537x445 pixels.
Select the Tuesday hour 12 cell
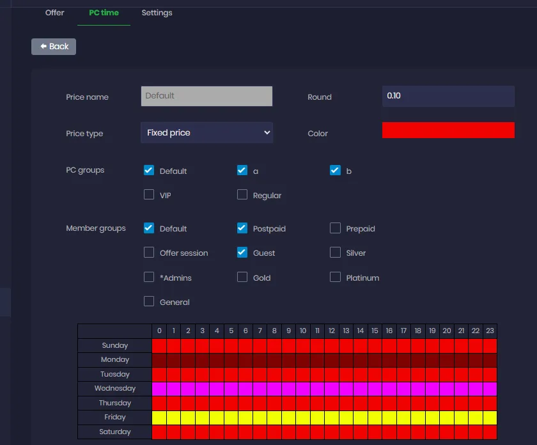[x=332, y=375]
